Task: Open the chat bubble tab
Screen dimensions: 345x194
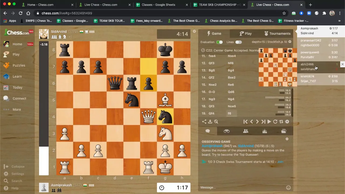Action: click(x=208, y=131)
